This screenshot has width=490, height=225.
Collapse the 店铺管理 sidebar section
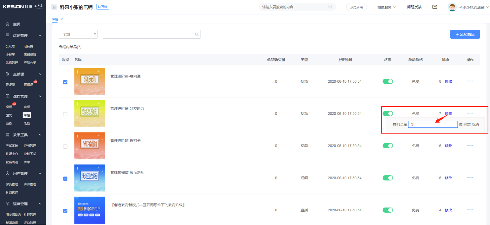coord(40,35)
